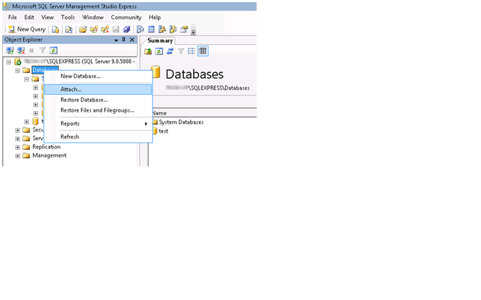Collapse the Databases tree node
This screenshot has height=300, width=481.
pos(18,70)
